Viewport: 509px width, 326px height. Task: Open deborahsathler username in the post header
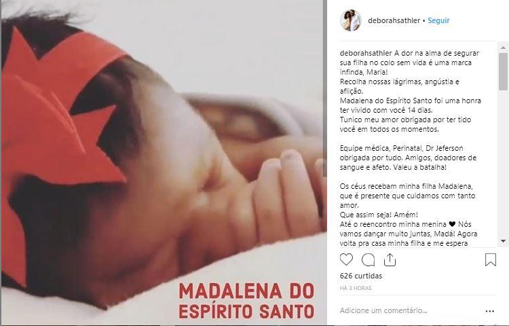click(x=394, y=20)
